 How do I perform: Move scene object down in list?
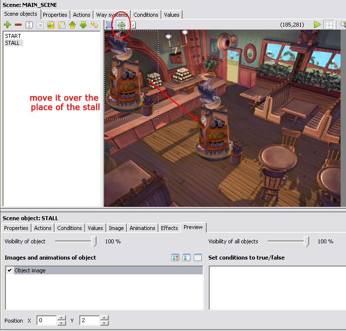point(83,25)
